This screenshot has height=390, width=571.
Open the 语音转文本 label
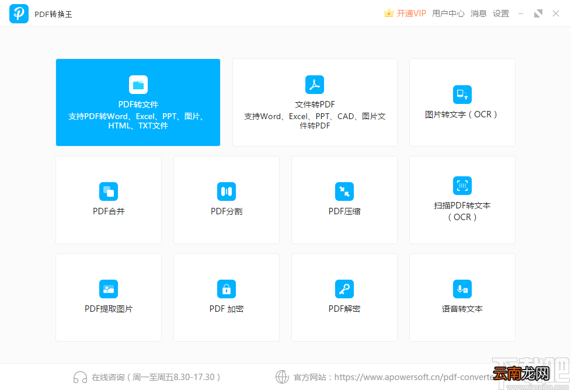click(x=462, y=309)
